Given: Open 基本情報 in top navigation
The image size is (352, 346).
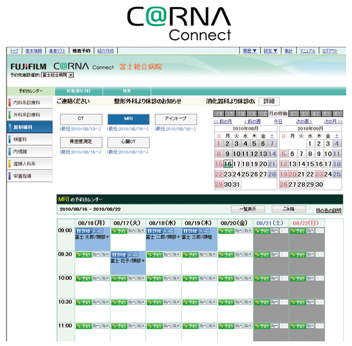Looking at the screenshot, I should [33, 51].
